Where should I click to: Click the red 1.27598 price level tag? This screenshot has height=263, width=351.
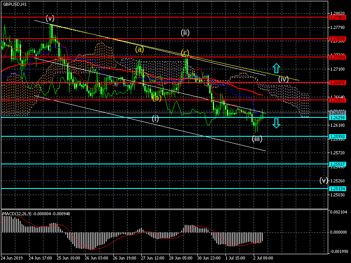[337, 39]
